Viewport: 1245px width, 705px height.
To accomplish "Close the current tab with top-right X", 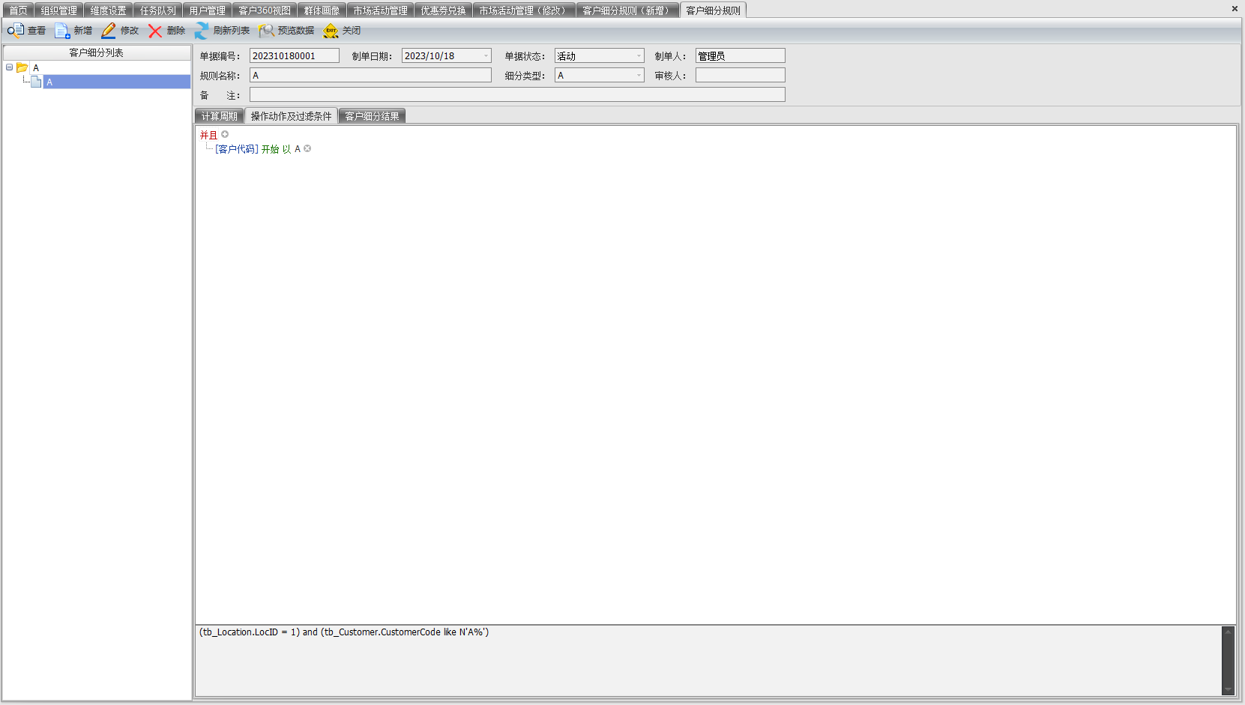I will tap(1235, 9).
